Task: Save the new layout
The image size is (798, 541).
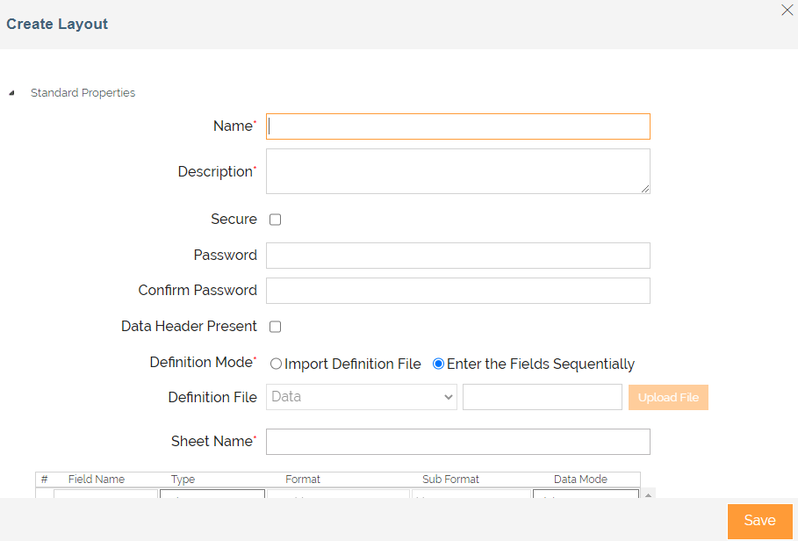Action: tap(759, 521)
